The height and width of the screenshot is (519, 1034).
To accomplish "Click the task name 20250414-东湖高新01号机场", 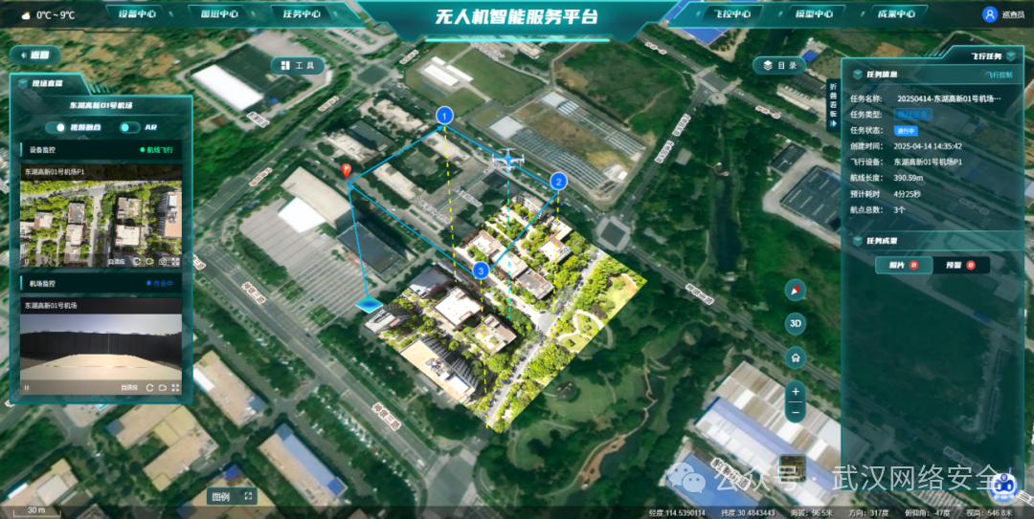I will [x=949, y=98].
